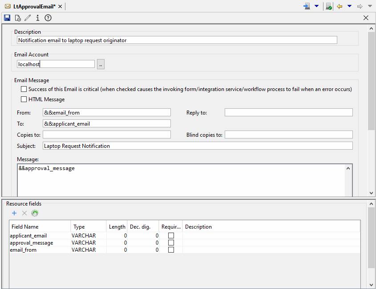
Task: Click the save disk icon
Action: [7, 18]
